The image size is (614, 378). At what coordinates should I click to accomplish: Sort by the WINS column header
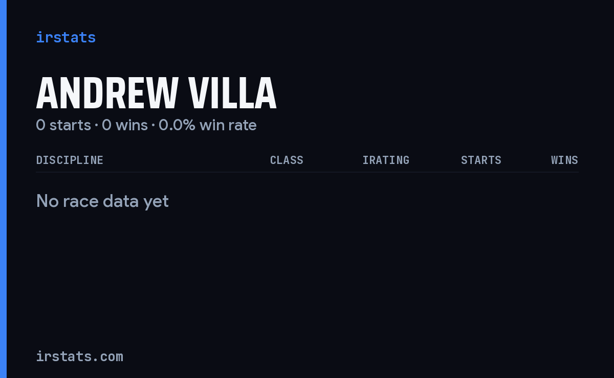pyautogui.click(x=564, y=160)
